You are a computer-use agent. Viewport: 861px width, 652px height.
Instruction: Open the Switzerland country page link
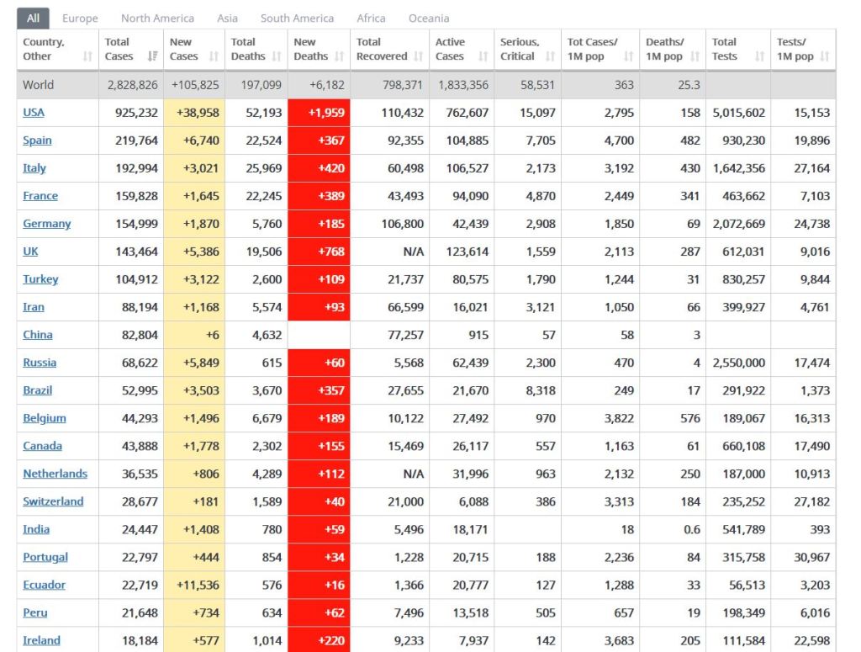(53, 501)
